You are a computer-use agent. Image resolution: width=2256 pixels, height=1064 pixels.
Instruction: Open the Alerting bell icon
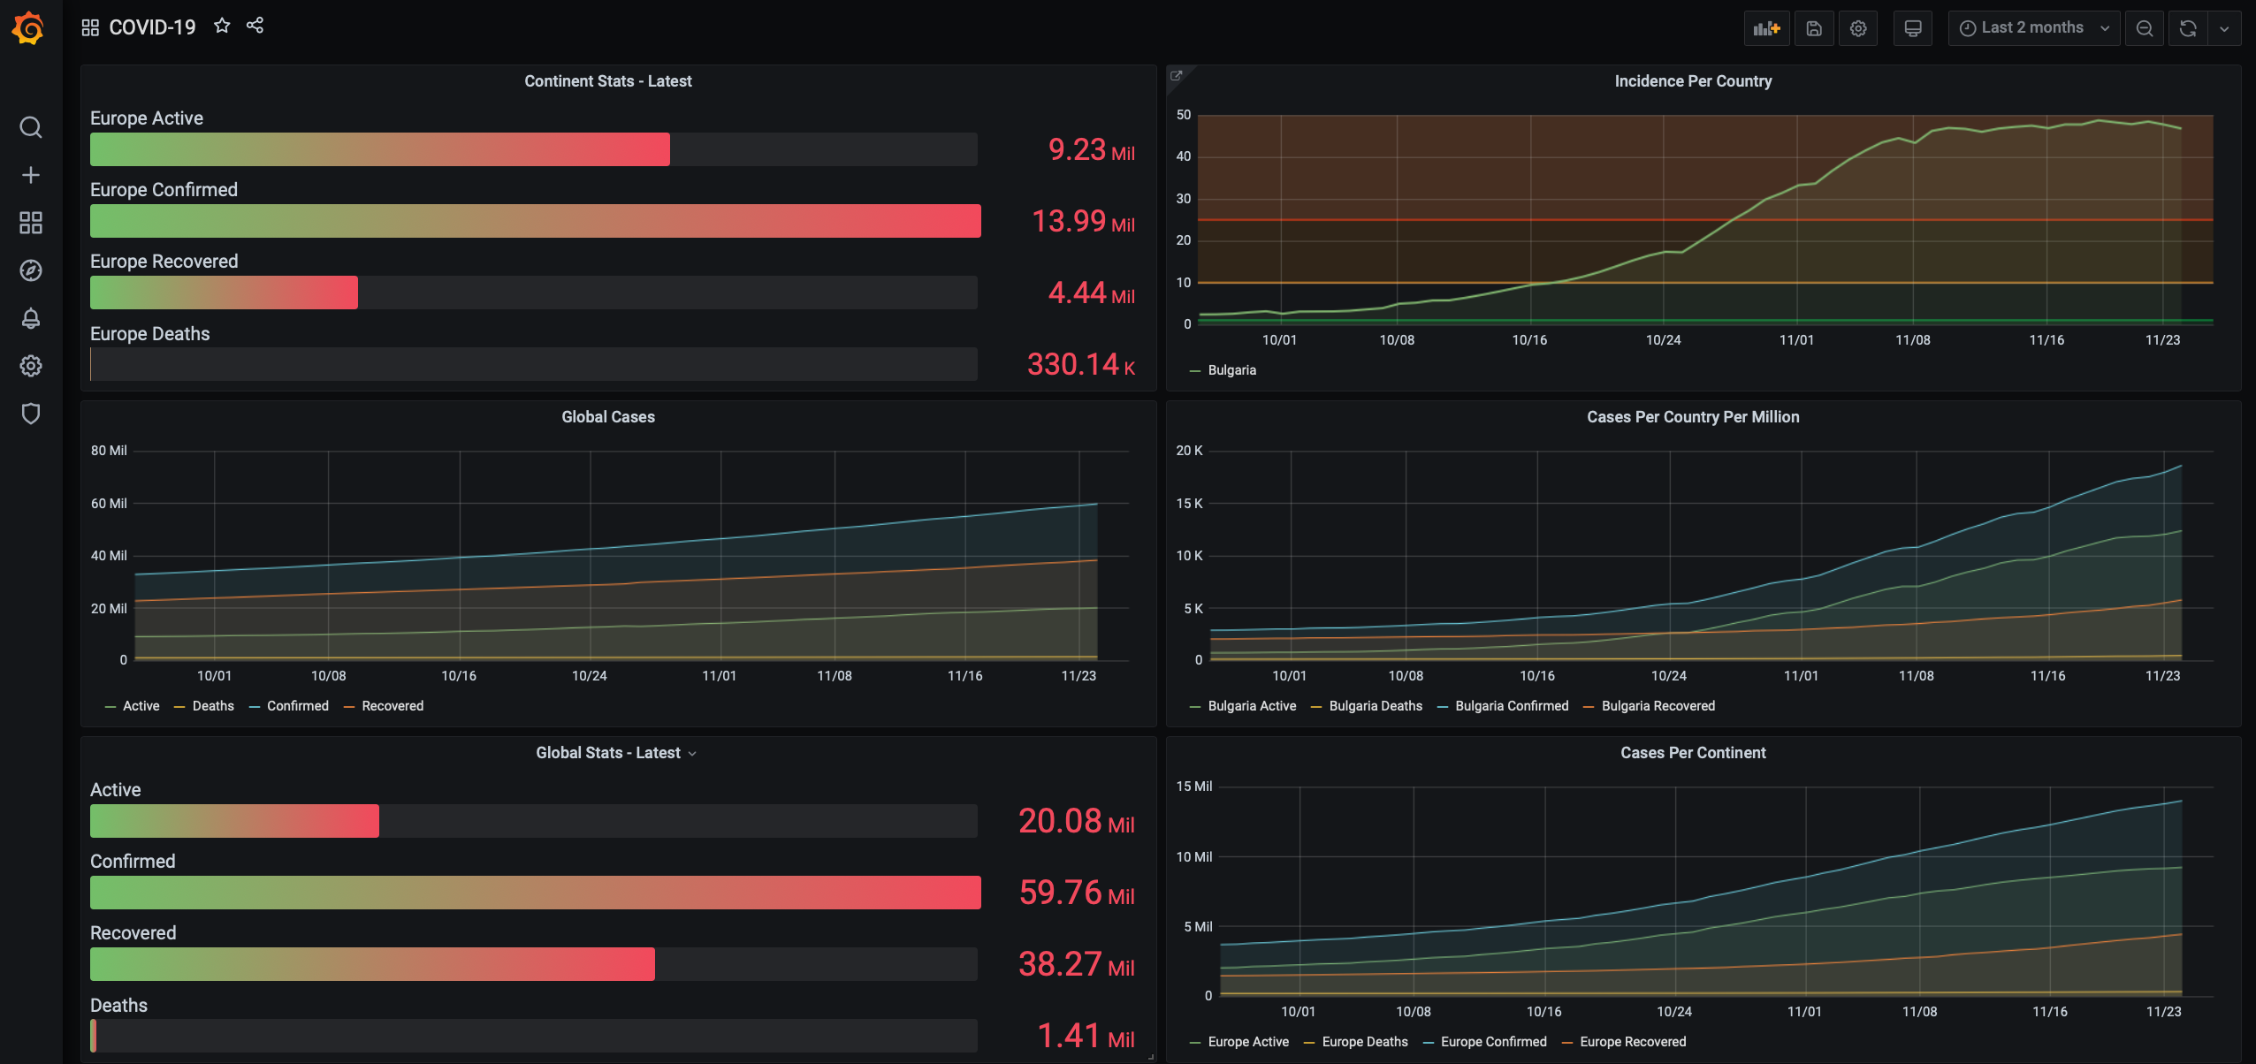[x=31, y=318]
